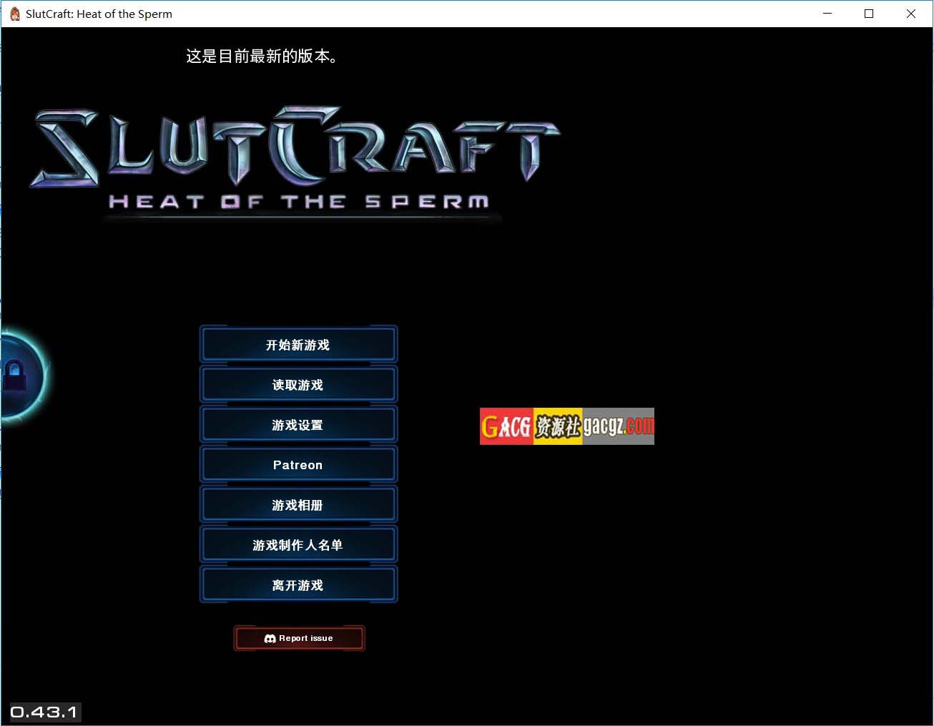The image size is (934, 726).
Task: Minimize the game window
Action: coord(827,14)
